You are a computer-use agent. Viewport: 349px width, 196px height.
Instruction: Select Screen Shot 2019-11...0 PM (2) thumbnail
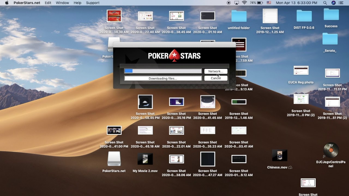click(x=301, y=99)
